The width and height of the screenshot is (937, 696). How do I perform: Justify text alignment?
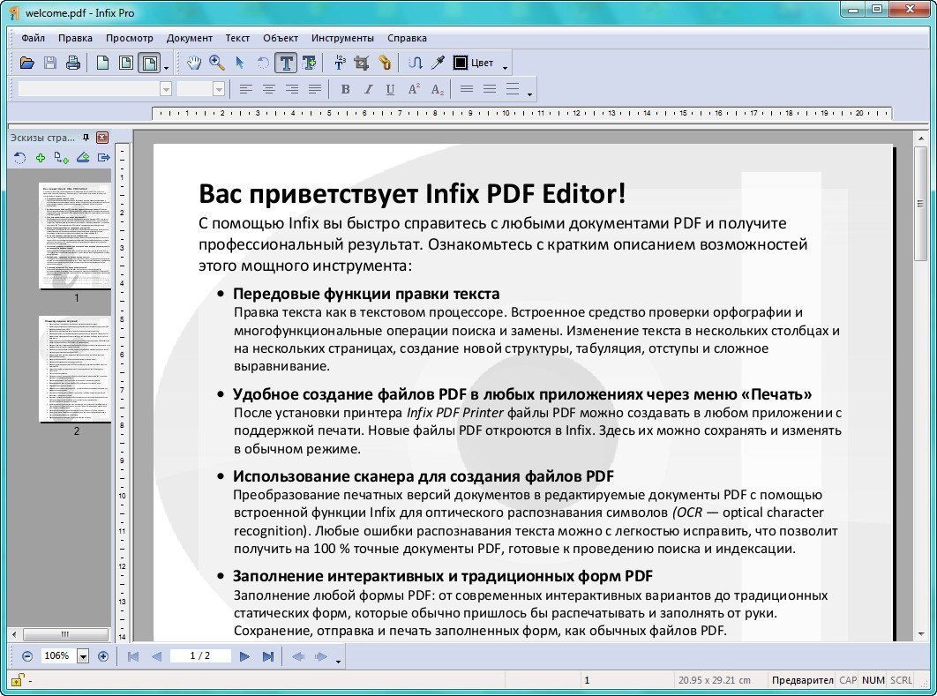pos(315,89)
